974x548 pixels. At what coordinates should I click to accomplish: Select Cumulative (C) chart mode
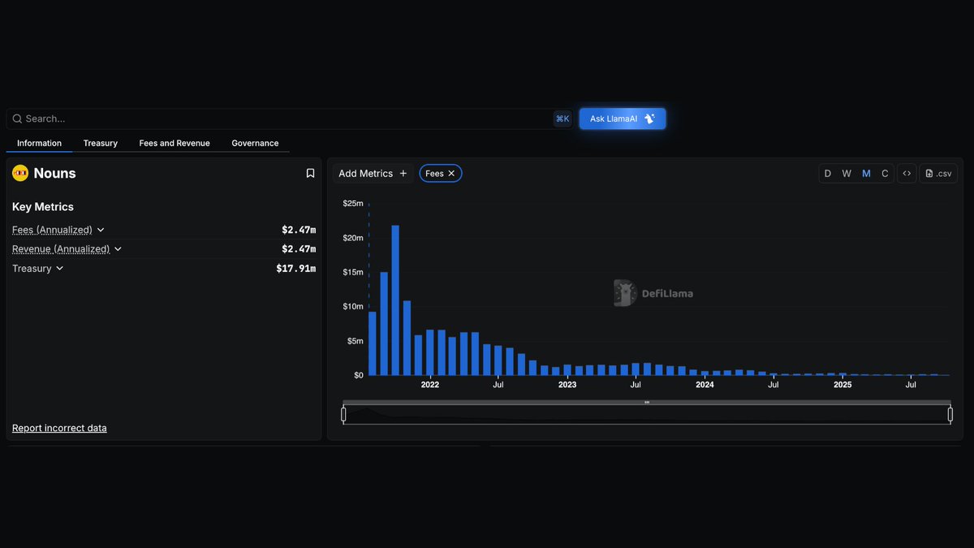pyautogui.click(x=885, y=174)
